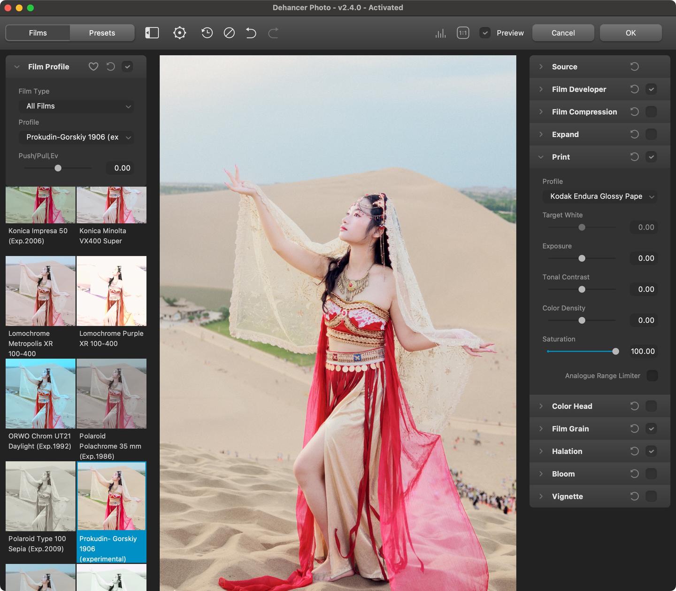Open the settings target gear icon
This screenshot has height=591, width=676.
(179, 33)
